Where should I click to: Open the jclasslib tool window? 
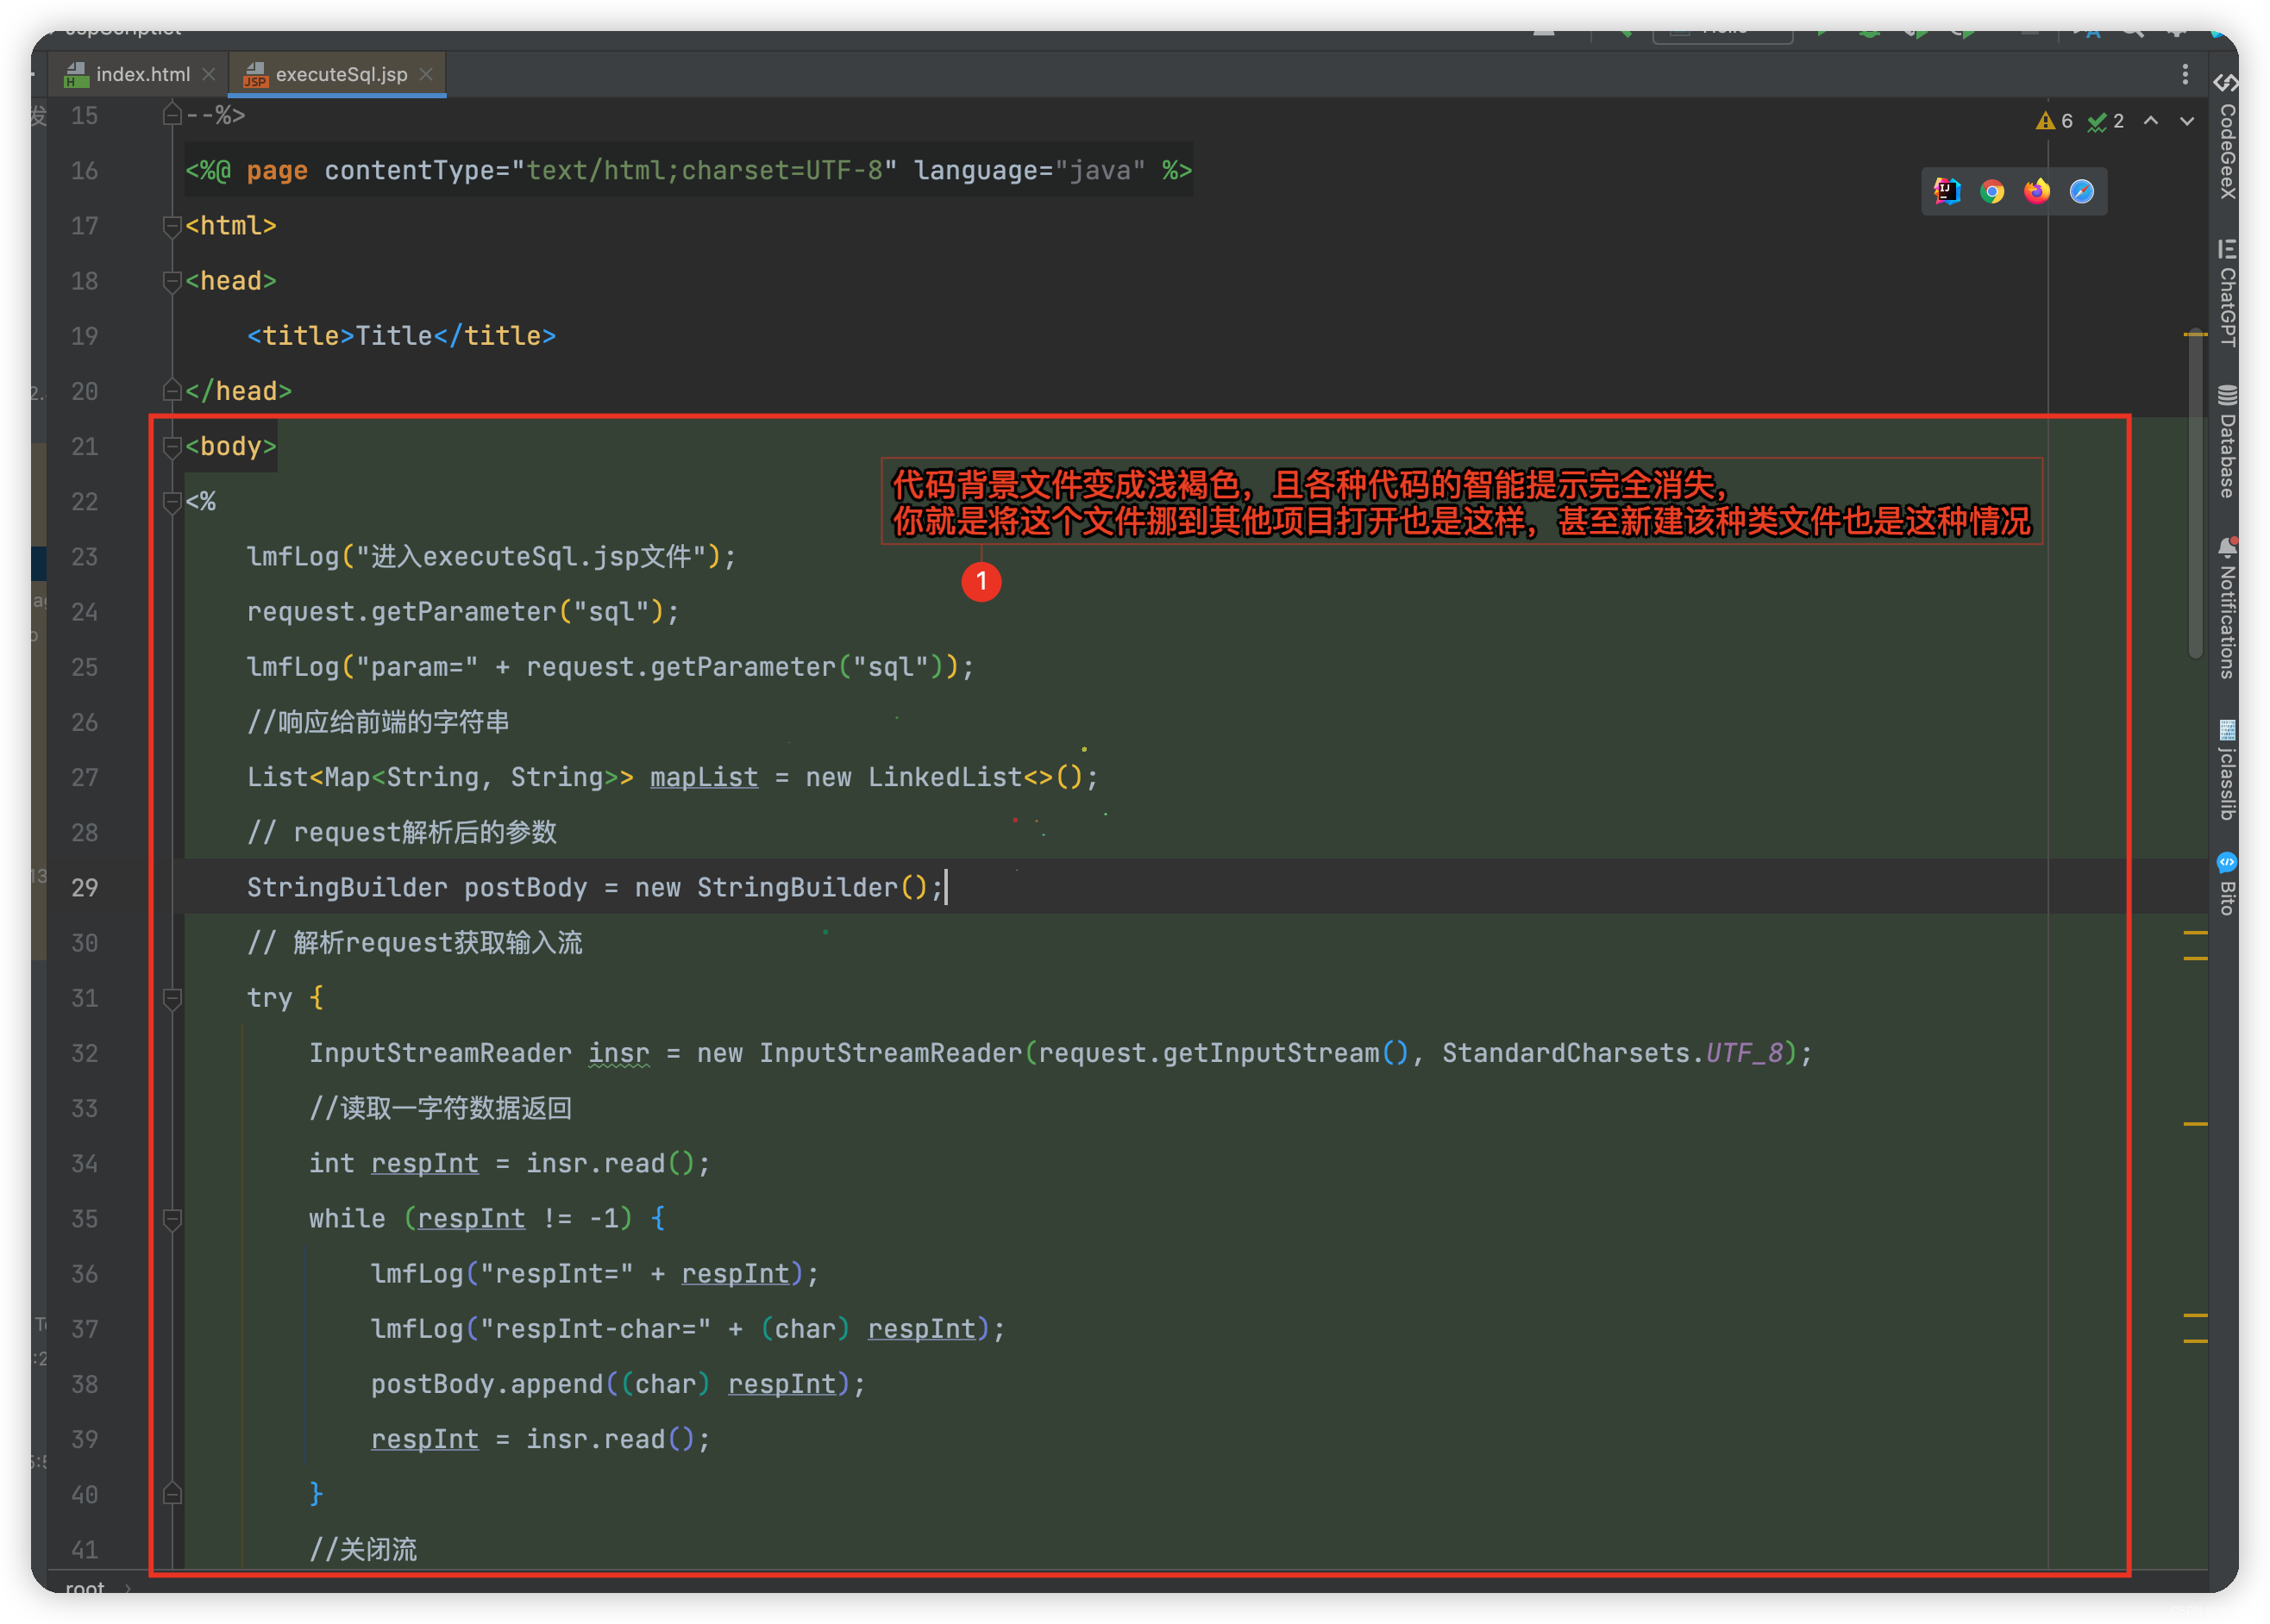(x=2227, y=770)
